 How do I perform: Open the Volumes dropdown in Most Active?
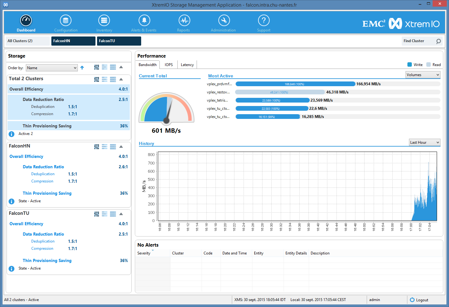(x=423, y=75)
